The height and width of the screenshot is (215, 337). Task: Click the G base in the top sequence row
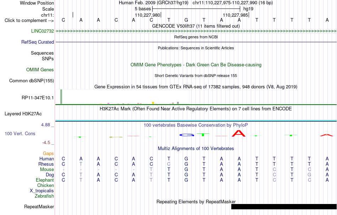(x=186, y=20)
